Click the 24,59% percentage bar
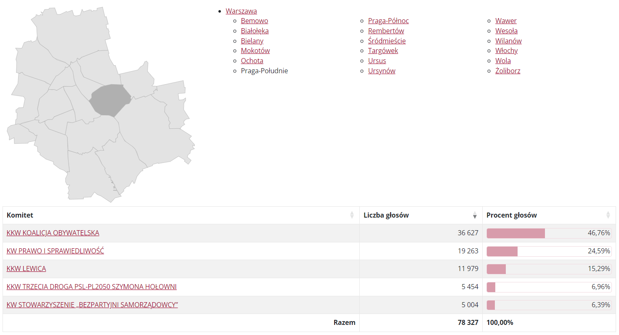The height and width of the screenshot is (335, 619). (549, 251)
